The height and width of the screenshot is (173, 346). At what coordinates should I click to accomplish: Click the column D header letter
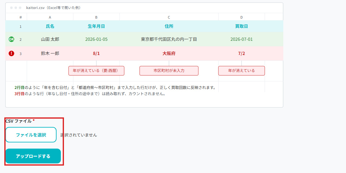242,17
